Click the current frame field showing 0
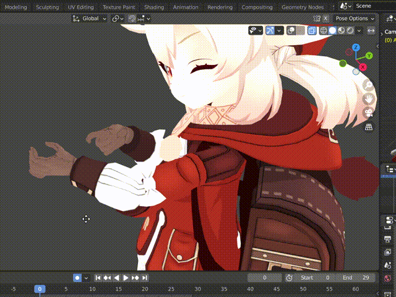Screen dimensions: 396x297 coord(264,278)
